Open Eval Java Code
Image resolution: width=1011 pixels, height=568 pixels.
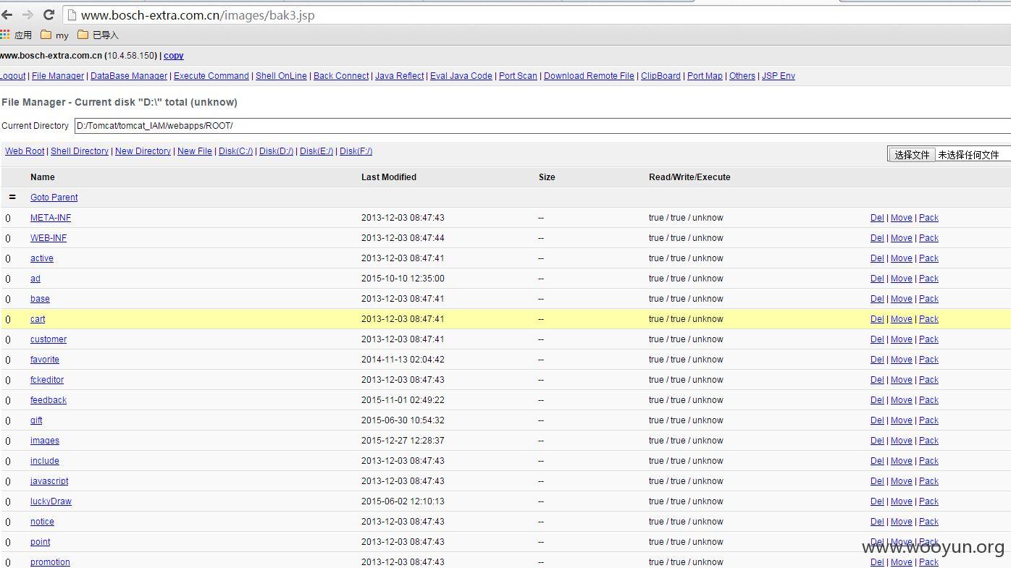coord(461,76)
